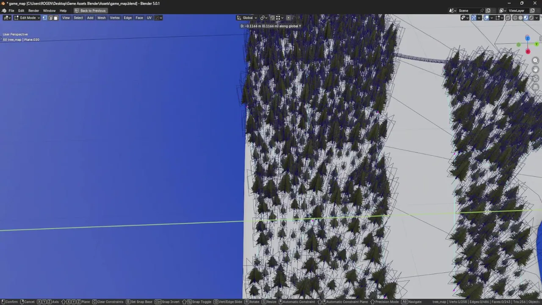Click the blue Z axis gizmo handle
Screen dimensions: 542x305
click(x=527, y=38)
